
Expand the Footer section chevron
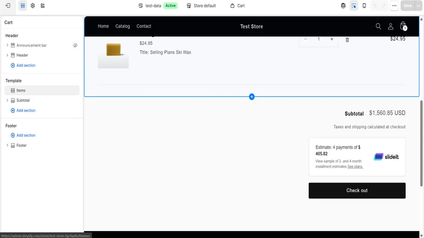coord(7,145)
